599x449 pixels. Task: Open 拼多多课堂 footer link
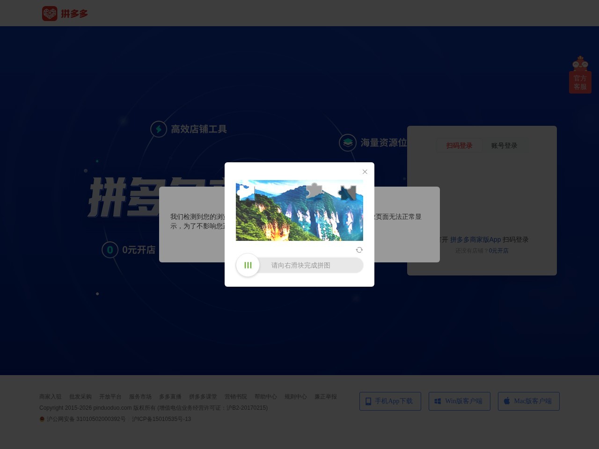203,397
